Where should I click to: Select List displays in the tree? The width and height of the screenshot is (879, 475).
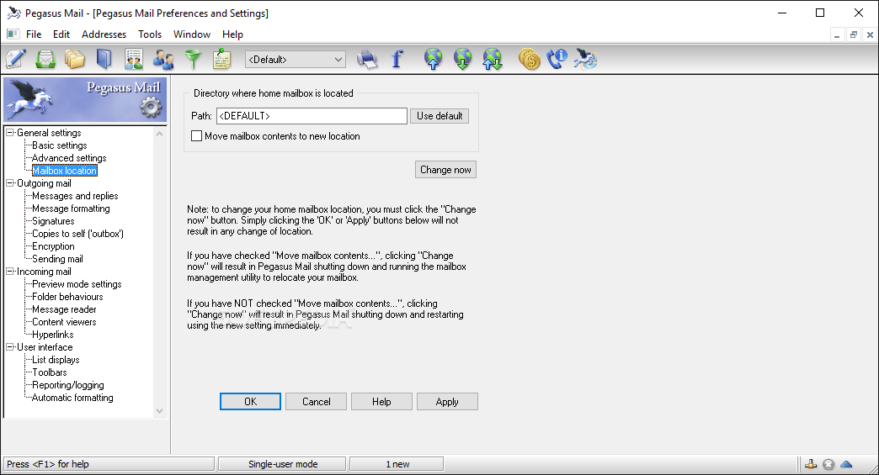(56, 359)
